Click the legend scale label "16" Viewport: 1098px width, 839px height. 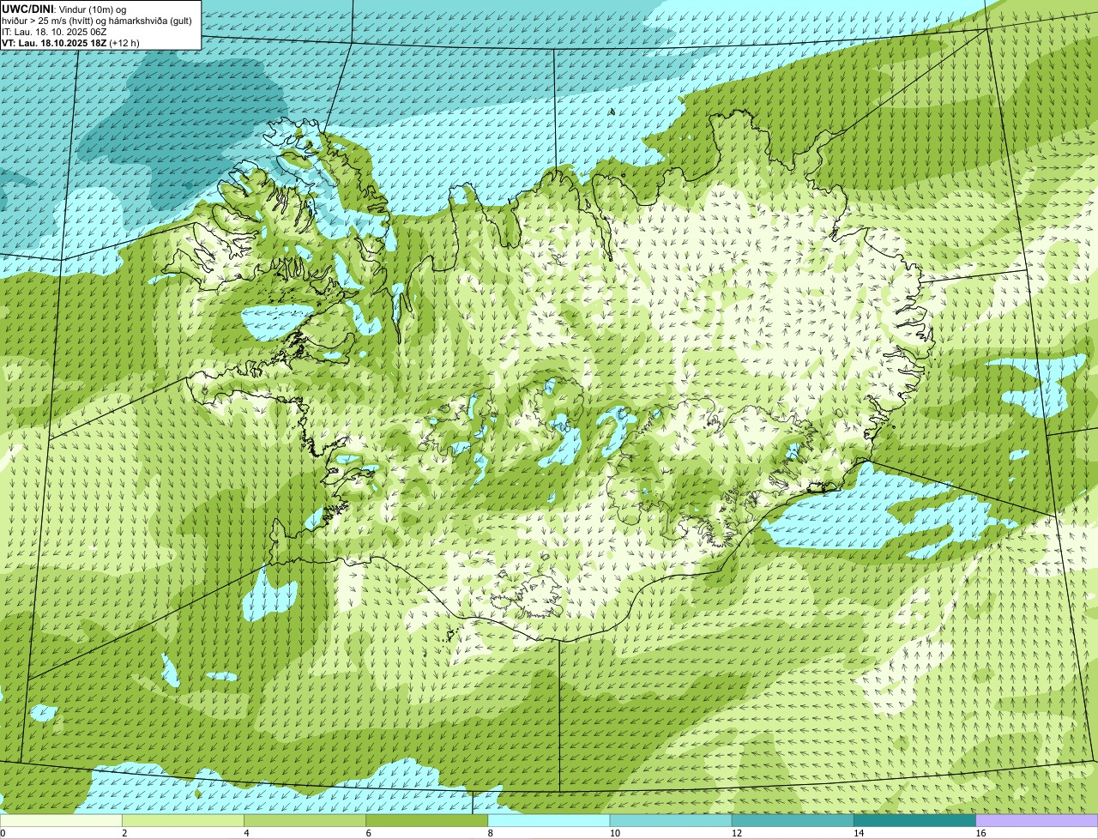point(980,833)
